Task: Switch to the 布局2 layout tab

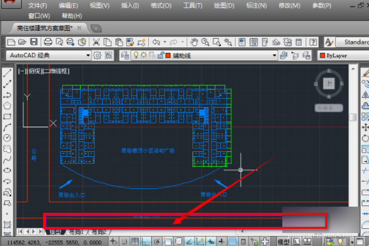Action: (x=99, y=232)
